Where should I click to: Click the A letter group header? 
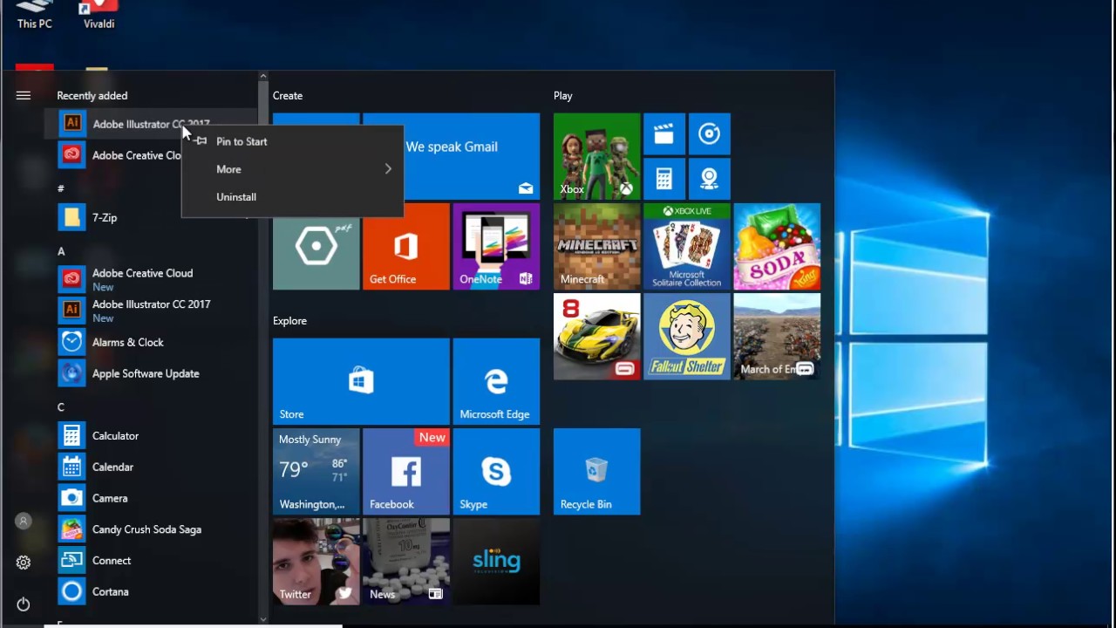pos(61,251)
